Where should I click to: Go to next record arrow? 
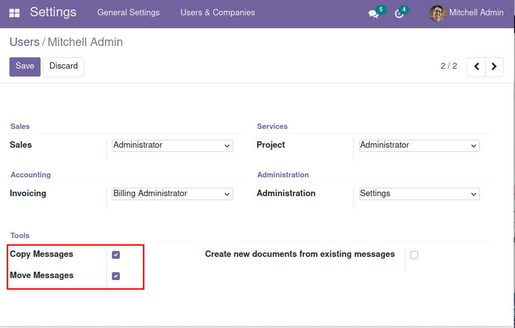(494, 67)
